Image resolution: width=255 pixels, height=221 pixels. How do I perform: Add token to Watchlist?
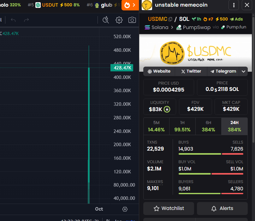(169, 208)
